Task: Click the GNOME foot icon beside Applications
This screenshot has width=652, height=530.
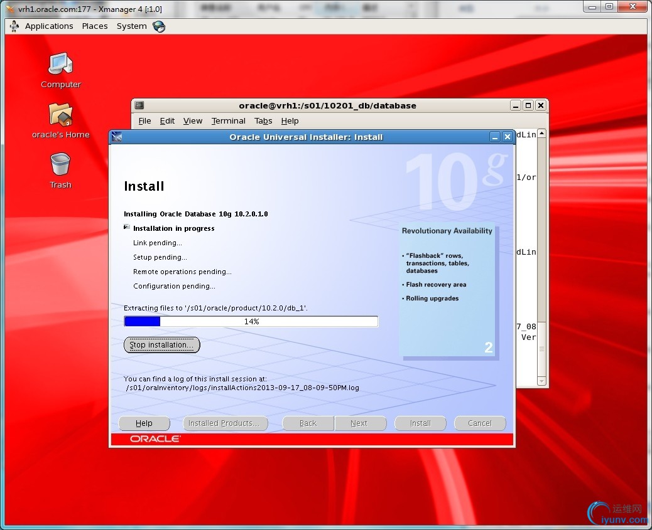Action: [x=14, y=26]
